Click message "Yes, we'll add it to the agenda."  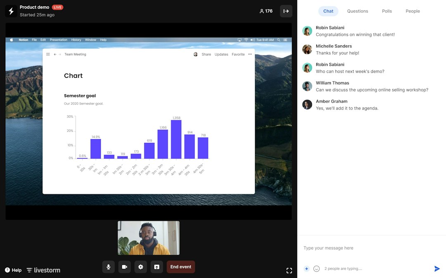tap(347, 108)
